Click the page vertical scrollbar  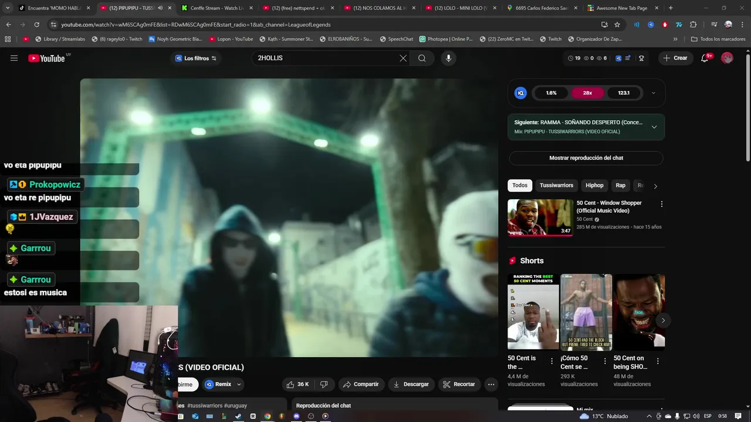point(747,108)
